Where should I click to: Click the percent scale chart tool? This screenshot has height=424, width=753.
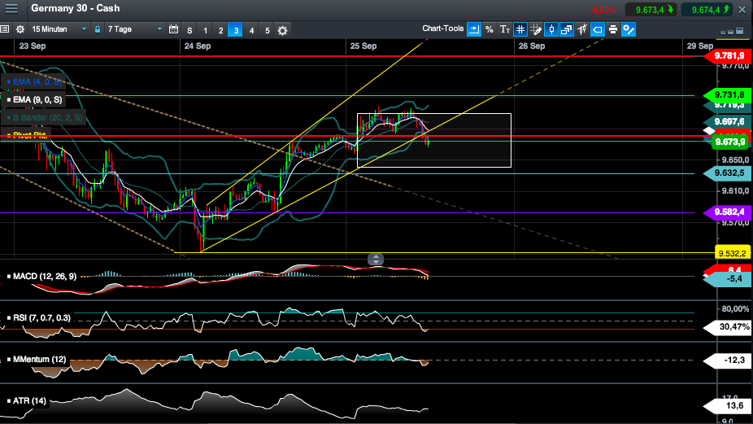click(x=489, y=29)
